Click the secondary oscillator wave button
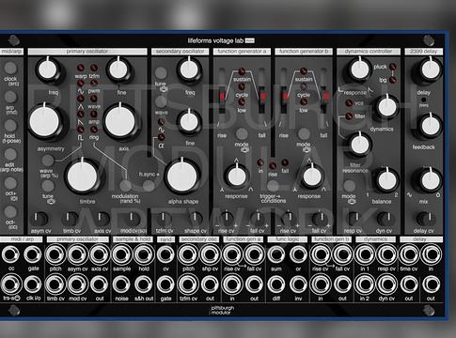456x338 pixels. (161, 101)
